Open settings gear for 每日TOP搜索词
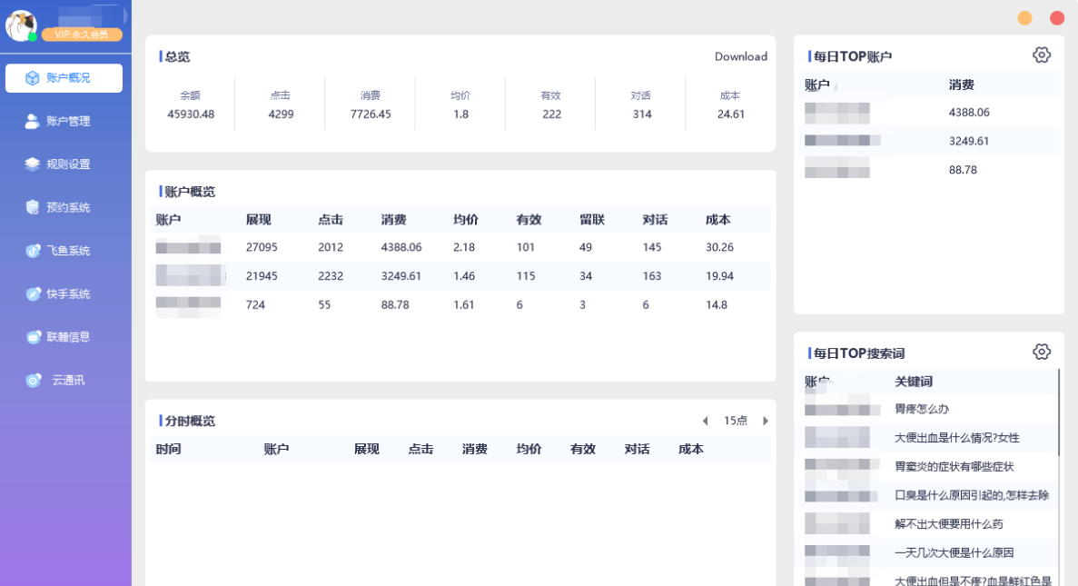Image resolution: width=1078 pixels, height=586 pixels. click(1042, 352)
